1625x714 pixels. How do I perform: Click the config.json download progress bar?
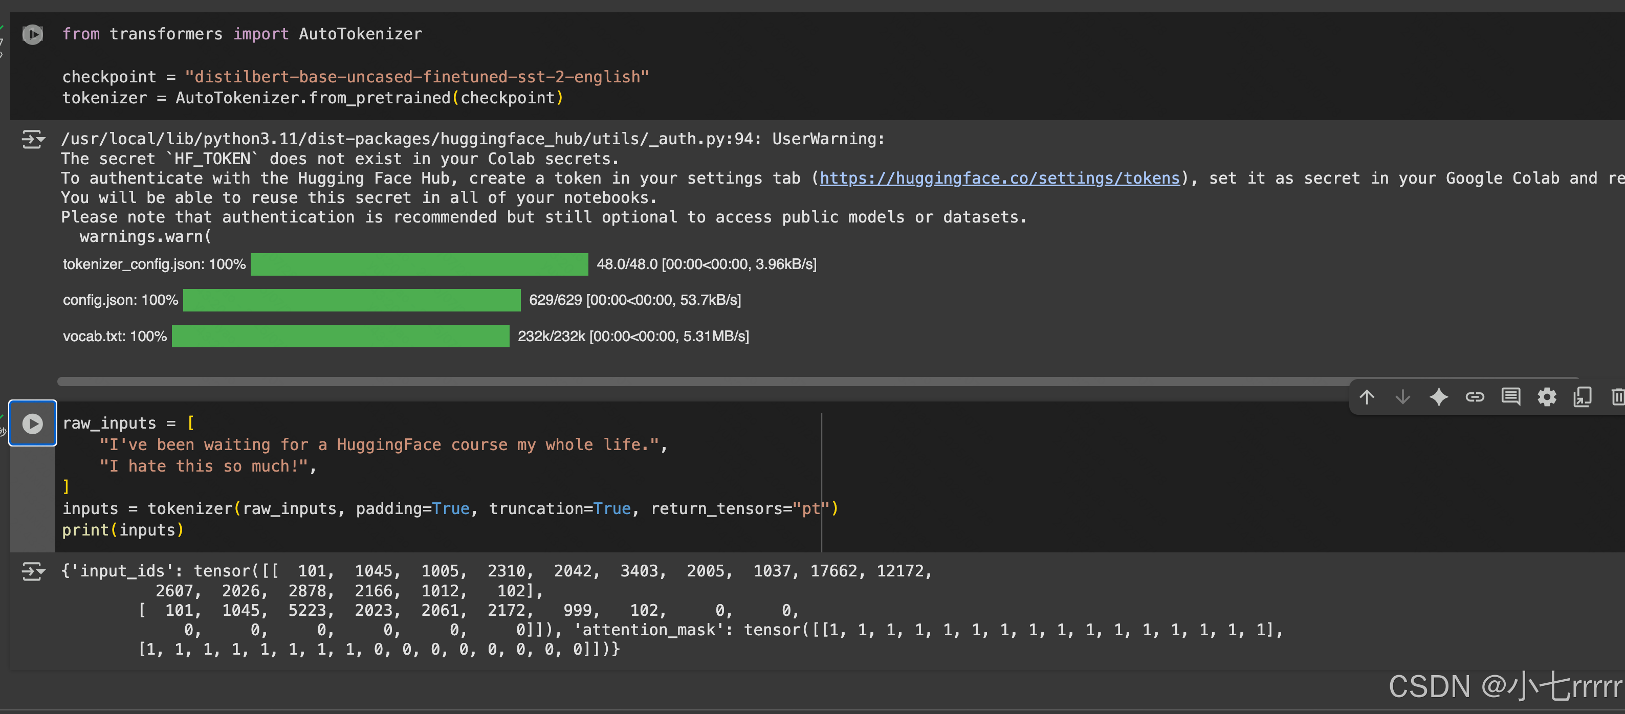click(352, 300)
